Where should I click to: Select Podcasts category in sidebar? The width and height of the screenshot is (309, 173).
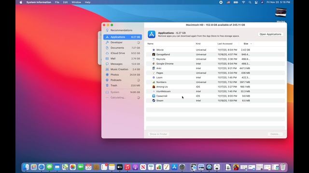[123, 80]
